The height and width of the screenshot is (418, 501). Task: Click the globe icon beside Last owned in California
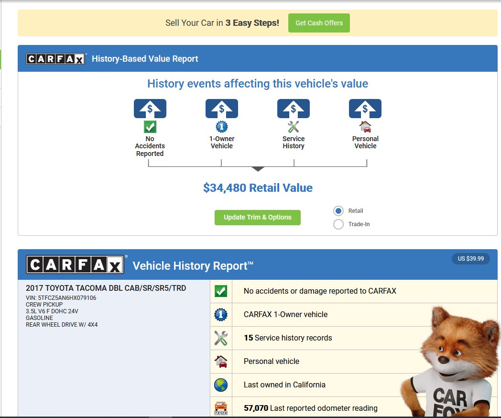coord(221,385)
